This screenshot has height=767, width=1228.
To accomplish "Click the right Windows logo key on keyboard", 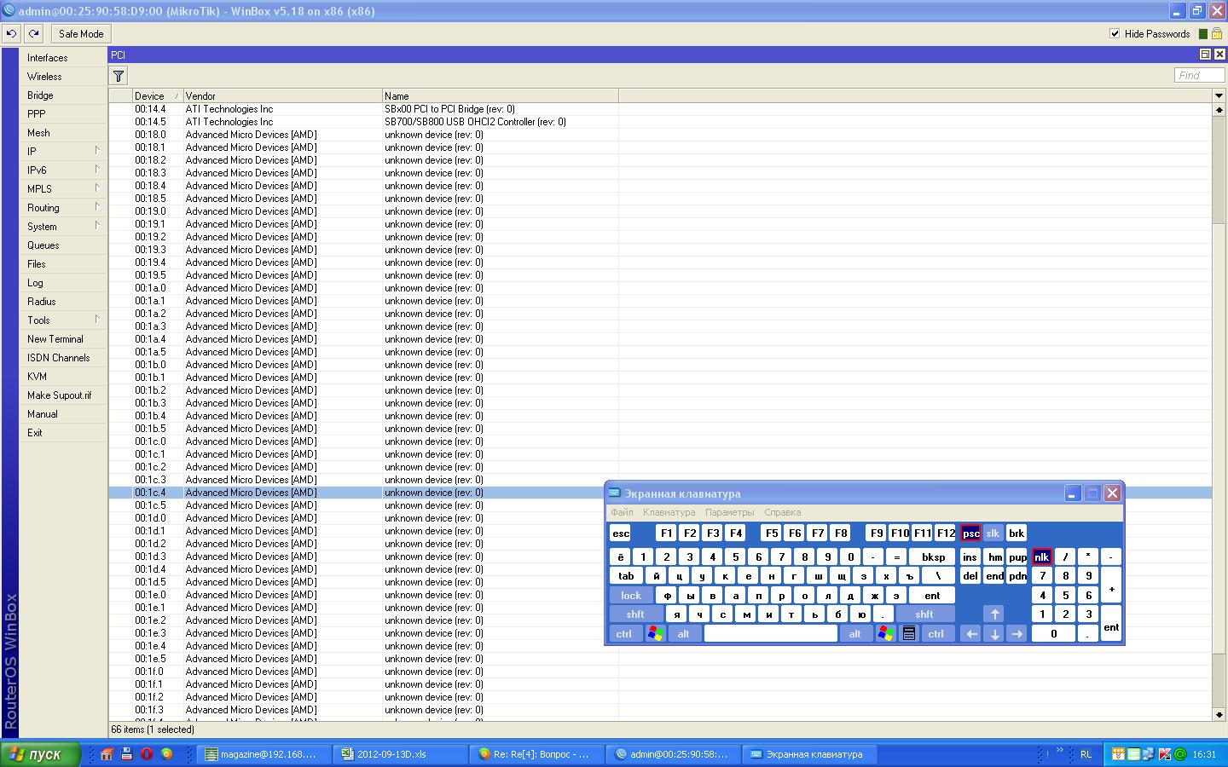I will (886, 633).
